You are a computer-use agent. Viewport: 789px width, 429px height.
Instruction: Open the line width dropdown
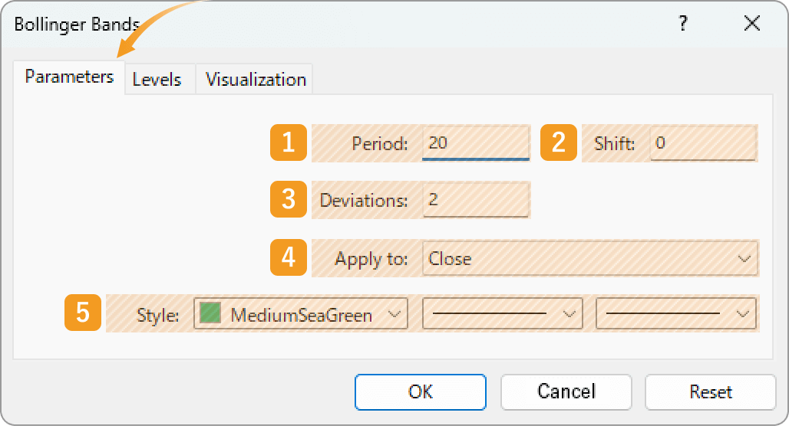[x=676, y=314]
